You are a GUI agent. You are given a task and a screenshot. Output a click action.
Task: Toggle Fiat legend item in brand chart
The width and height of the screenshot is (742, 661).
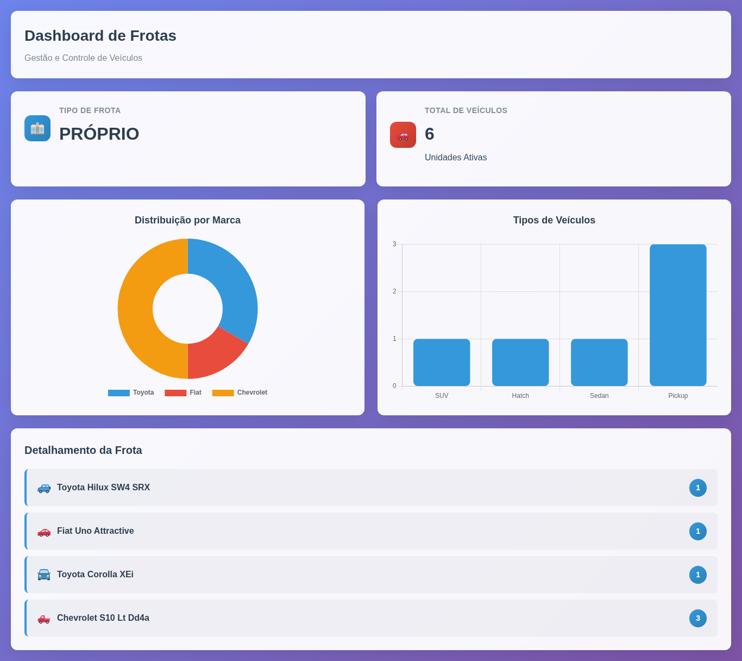tap(183, 392)
